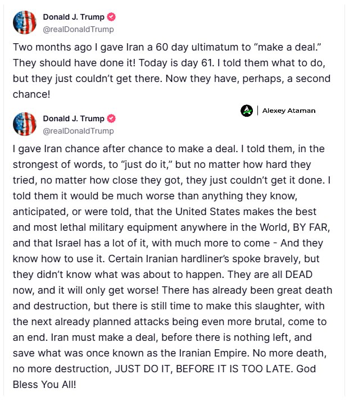349x402 pixels.
Task: Click the Alexey Ataman round logo icon
Action: (247, 111)
